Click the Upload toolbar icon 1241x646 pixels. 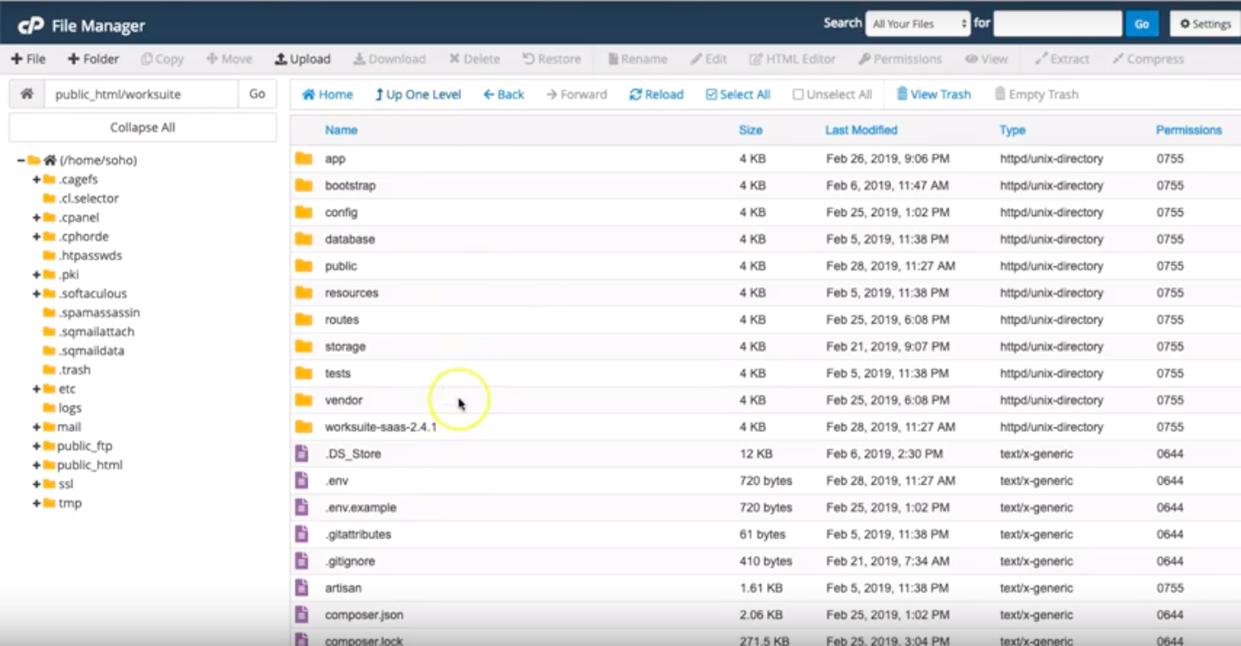(x=281, y=59)
